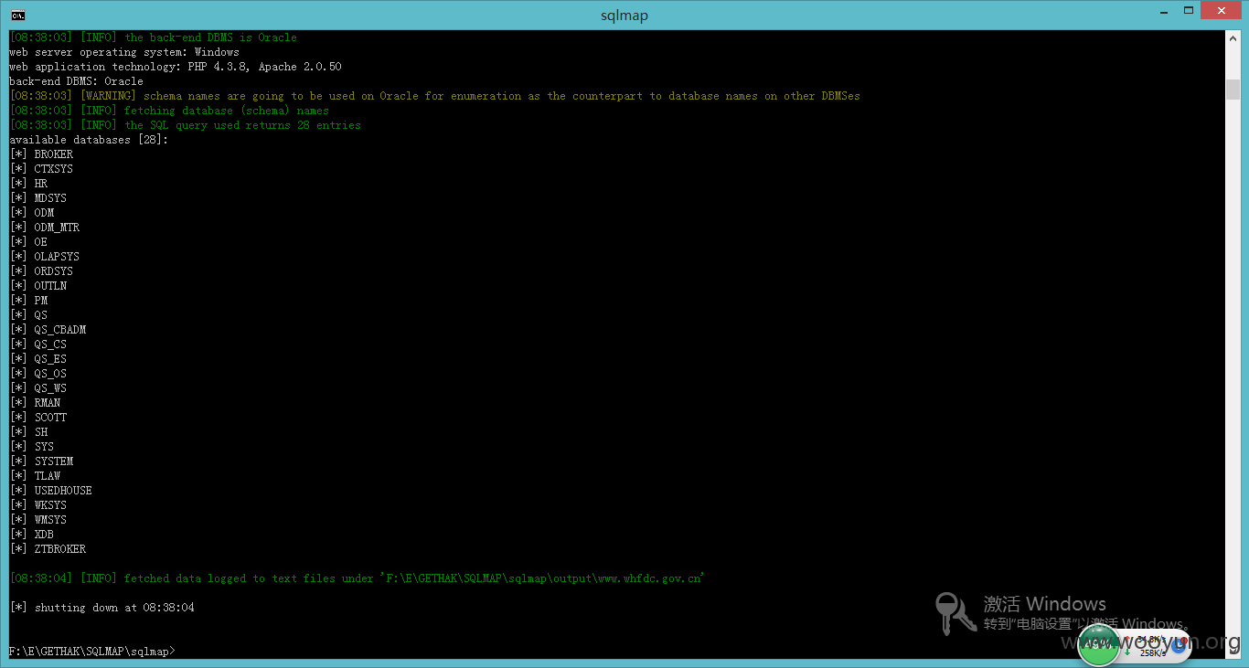Click the SCOTT database entry
Image resolution: width=1249 pixels, height=668 pixels.
point(38,418)
